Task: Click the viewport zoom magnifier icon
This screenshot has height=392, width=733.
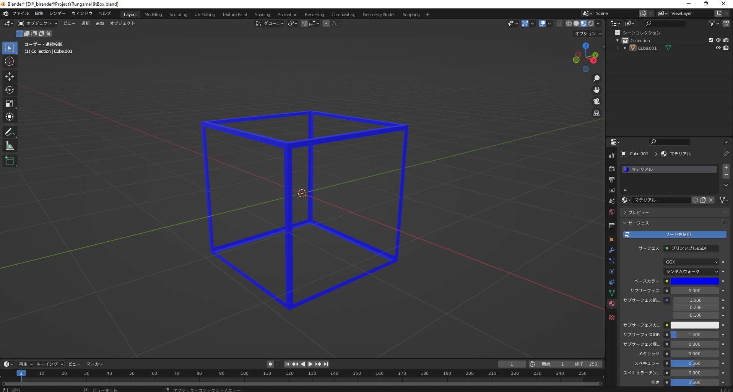Action: pyautogui.click(x=596, y=78)
